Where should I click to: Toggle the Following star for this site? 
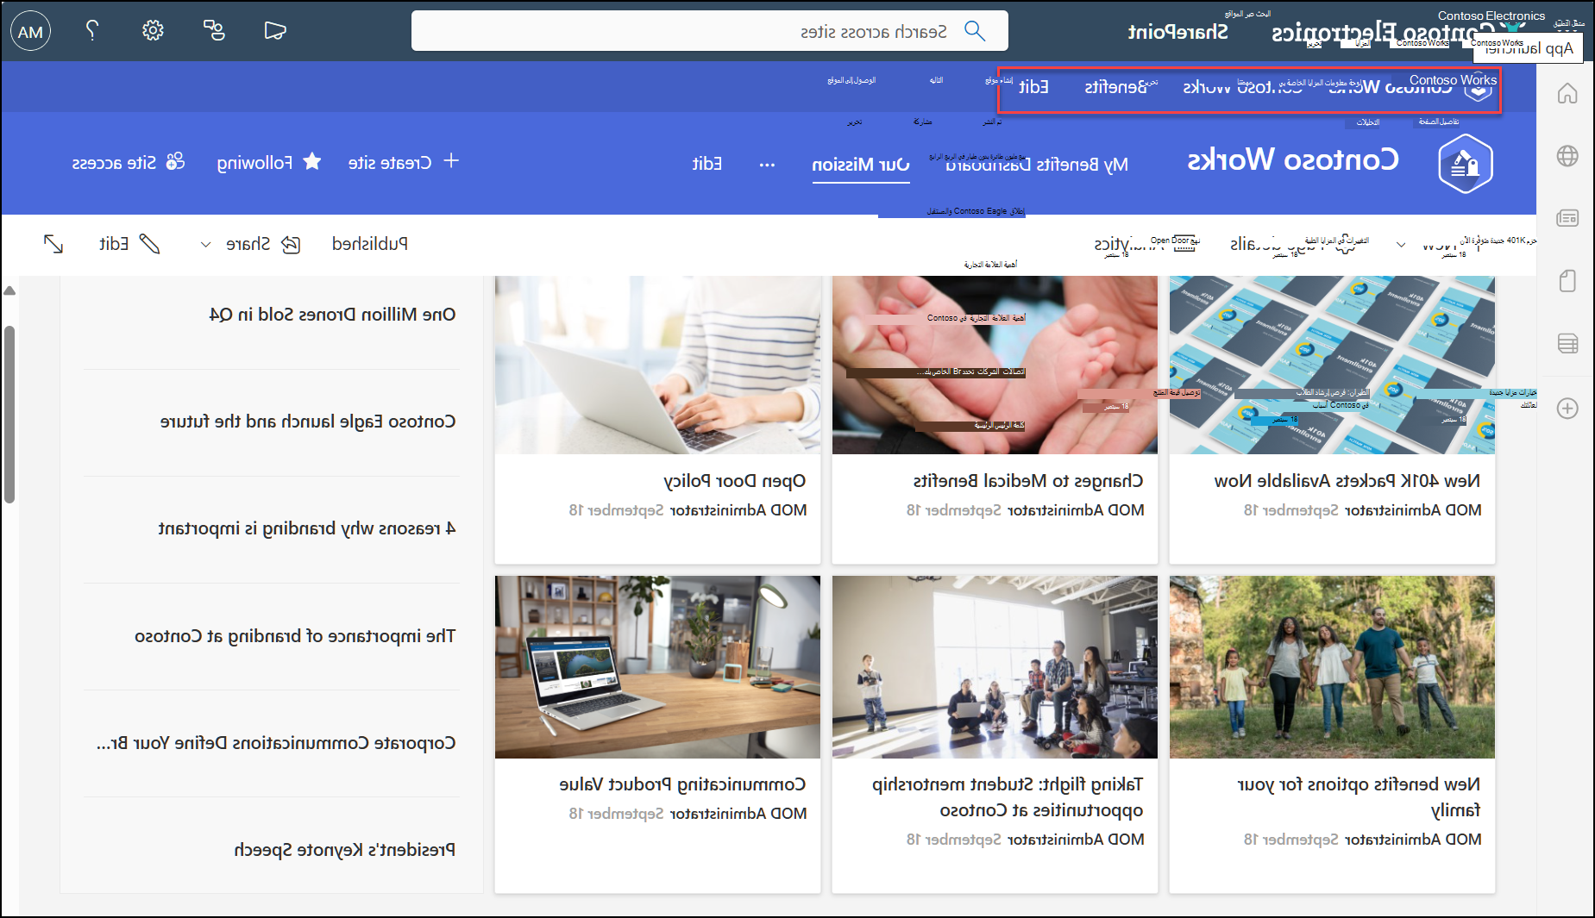click(269, 163)
